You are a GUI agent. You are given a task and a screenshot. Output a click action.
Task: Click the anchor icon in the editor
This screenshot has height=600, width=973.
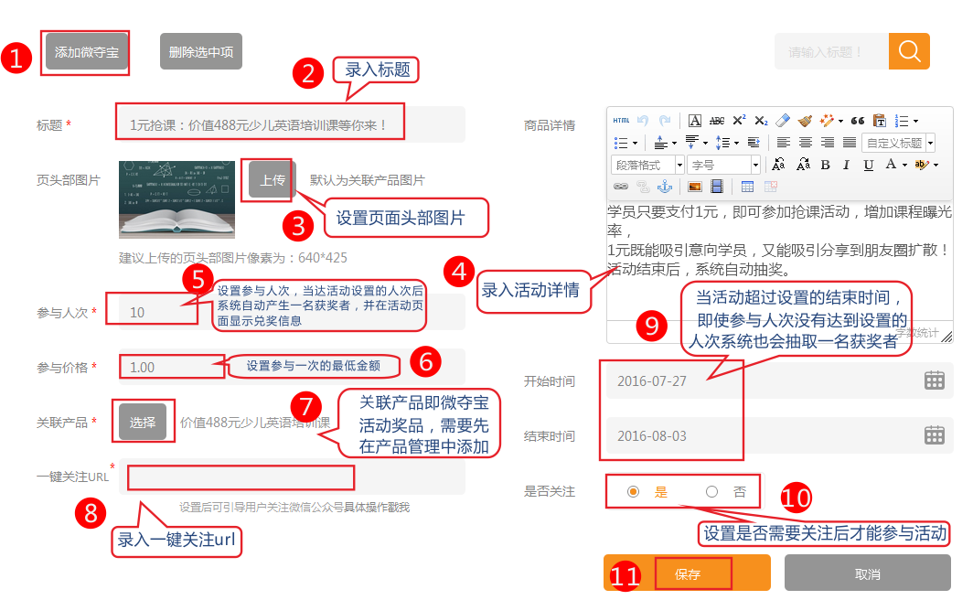666,187
